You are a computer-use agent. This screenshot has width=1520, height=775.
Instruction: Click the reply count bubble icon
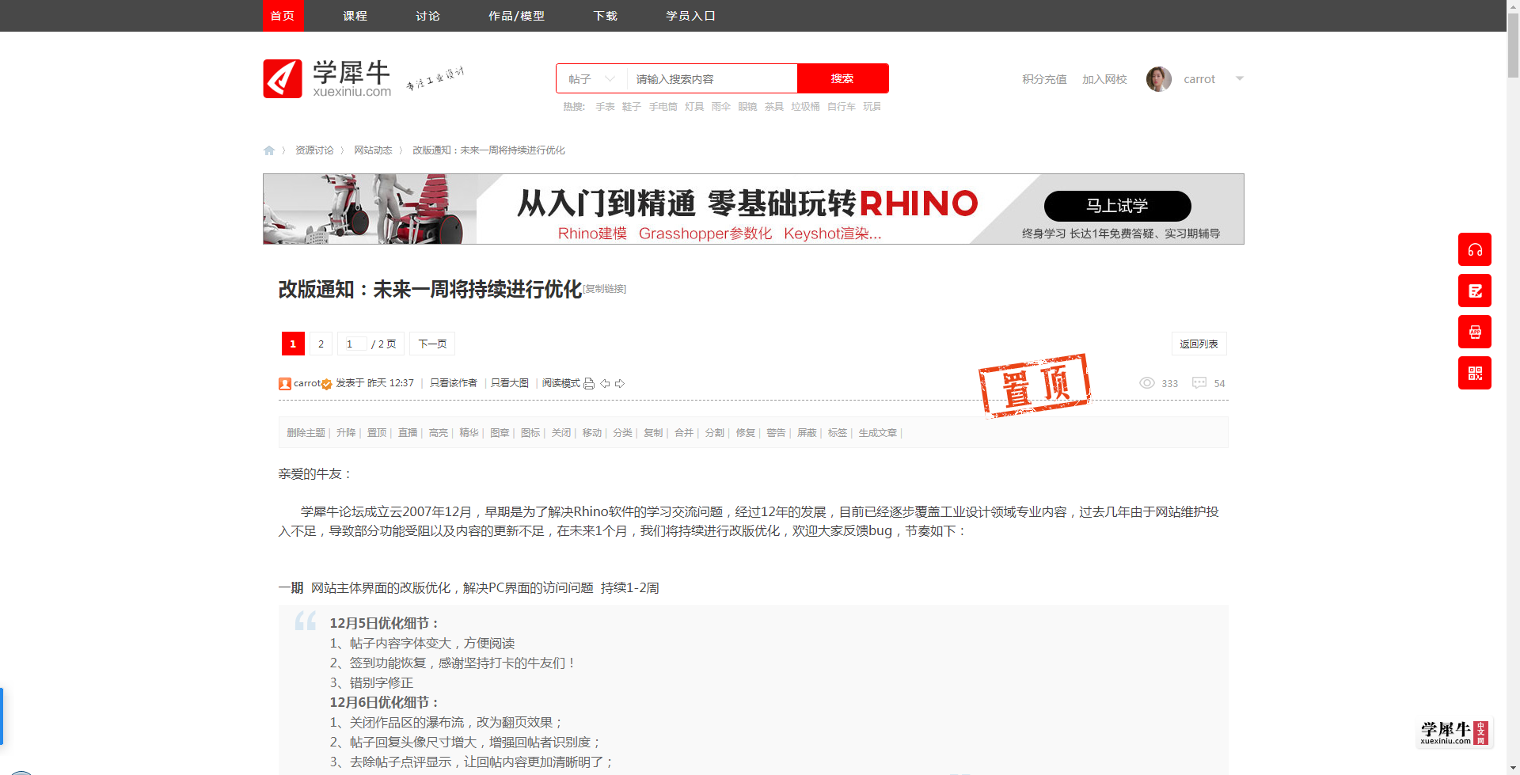1199,383
